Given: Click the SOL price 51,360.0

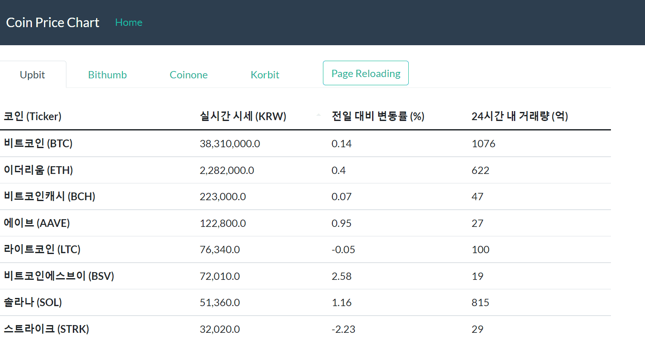Looking at the screenshot, I should point(220,303).
